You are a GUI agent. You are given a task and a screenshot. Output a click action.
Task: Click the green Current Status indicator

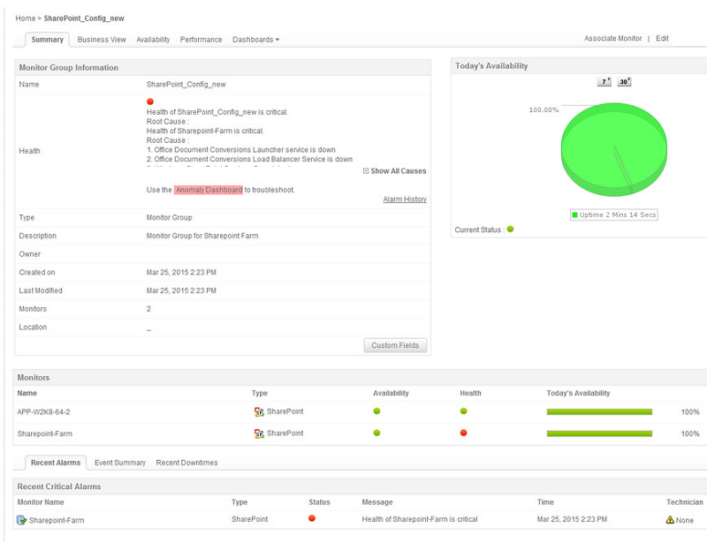510,230
